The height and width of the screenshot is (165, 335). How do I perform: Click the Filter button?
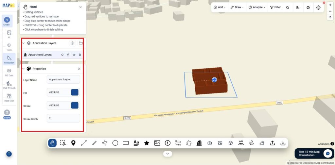coord(275,7)
